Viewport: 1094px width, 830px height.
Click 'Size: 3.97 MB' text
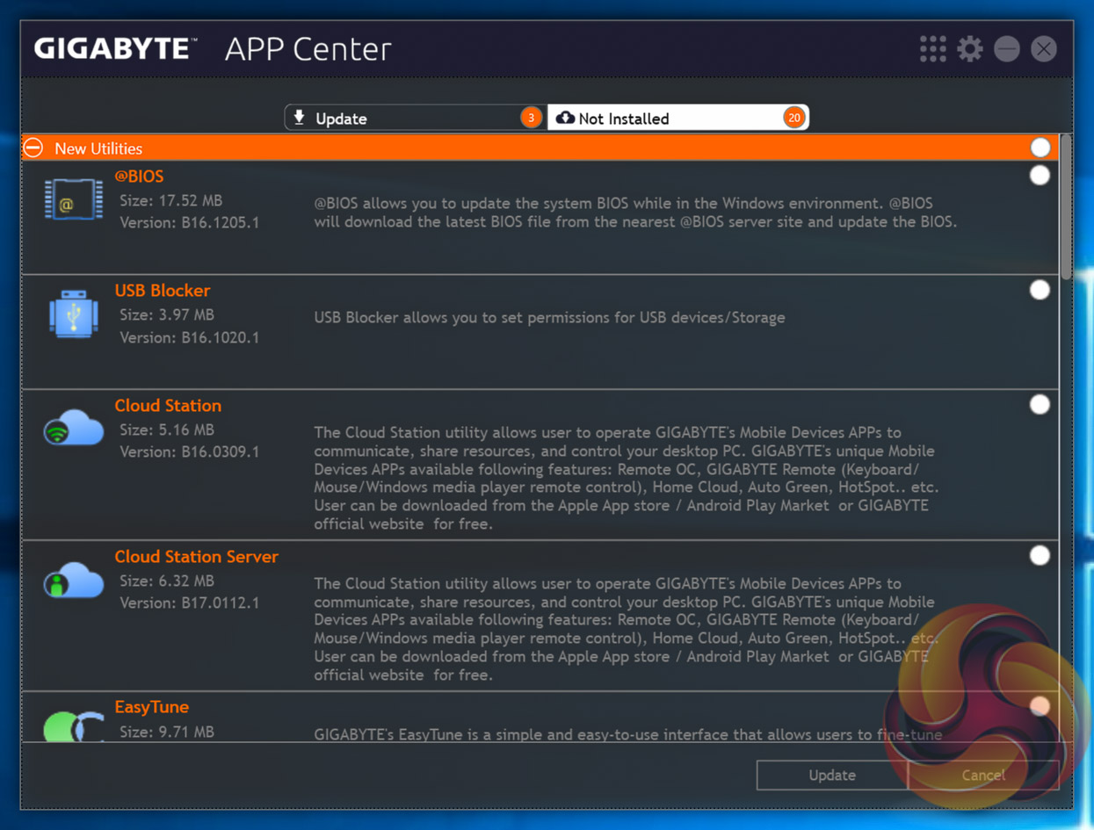point(167,314)
